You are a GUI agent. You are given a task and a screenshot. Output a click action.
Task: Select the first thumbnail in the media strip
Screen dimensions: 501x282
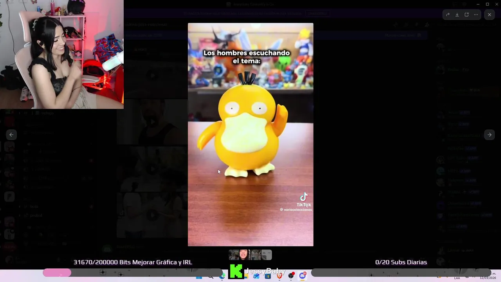pyautogui.click(x=234, y=255)
